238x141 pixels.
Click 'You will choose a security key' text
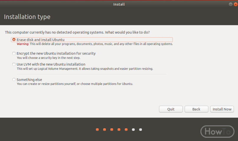point(48,58)
